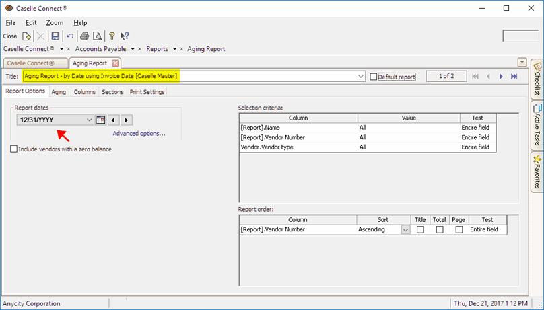Viewport: 544px width, 310px height.
Task: Open the calendar picker for Report dates
Action: 101,120
